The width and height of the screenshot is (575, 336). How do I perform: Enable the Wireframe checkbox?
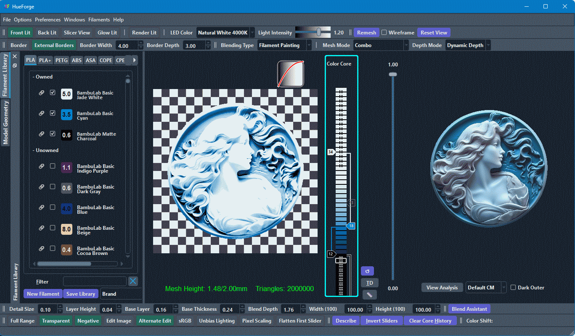[x=384, y=32]
